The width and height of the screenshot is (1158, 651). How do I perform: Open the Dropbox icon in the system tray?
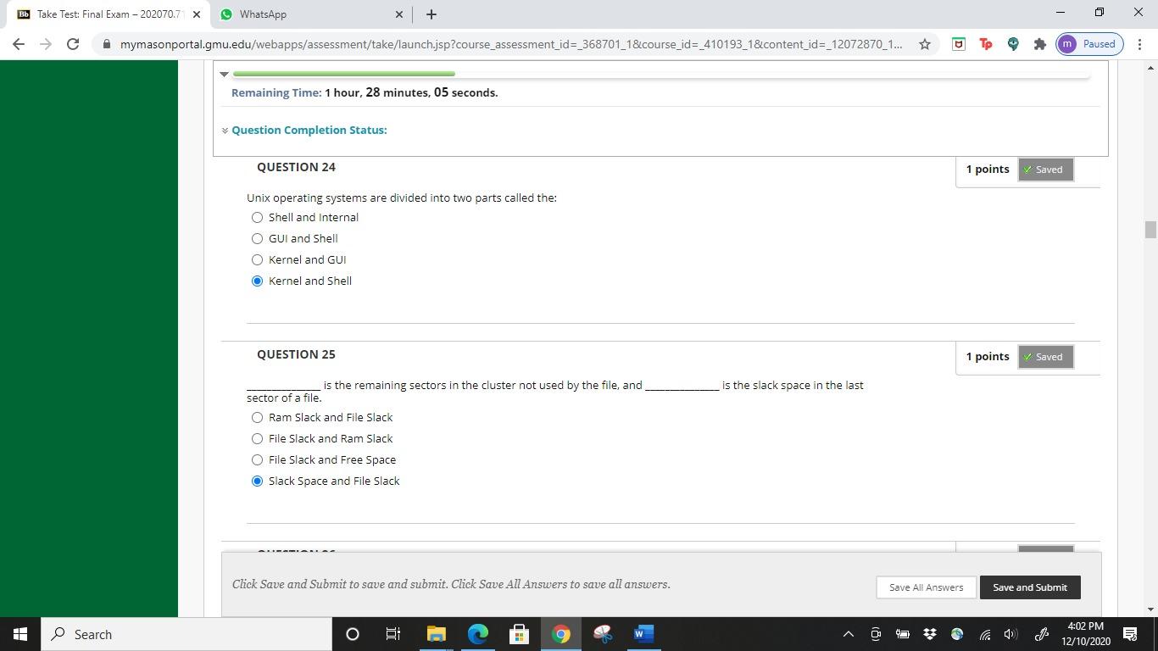(928, 634)
